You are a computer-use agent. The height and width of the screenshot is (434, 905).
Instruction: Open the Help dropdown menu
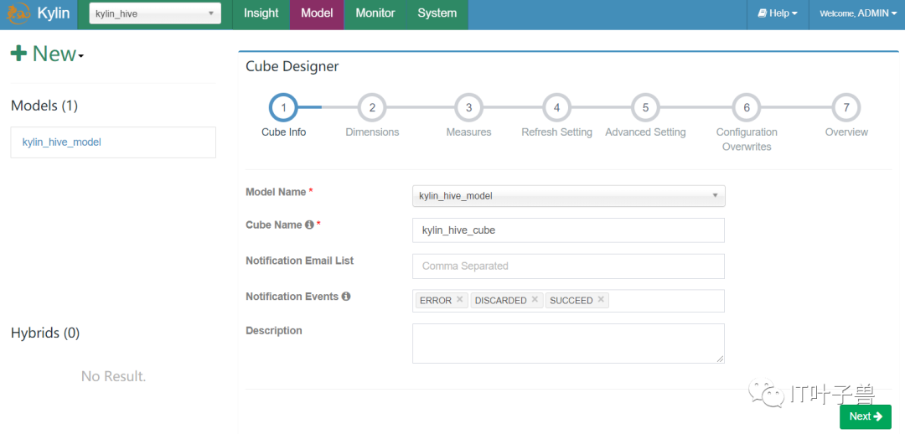[x=778, y=13]
